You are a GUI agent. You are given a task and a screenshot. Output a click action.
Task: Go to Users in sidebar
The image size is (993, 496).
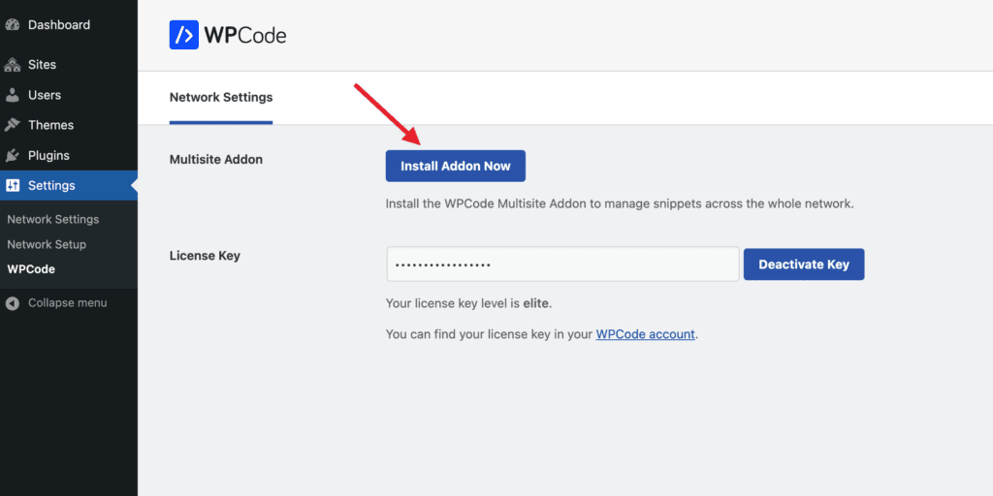click(69, 95)
